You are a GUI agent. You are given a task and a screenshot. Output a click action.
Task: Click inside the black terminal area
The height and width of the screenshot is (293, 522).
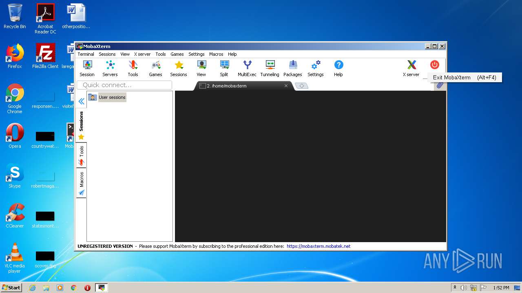coord(310,166)
